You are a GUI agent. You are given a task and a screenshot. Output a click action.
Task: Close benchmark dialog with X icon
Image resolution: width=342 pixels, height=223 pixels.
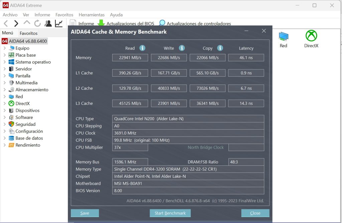click(264, 31)
